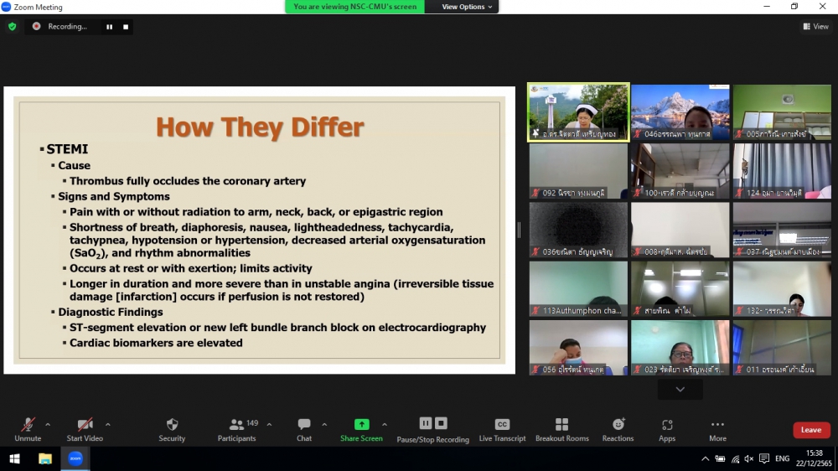This screenshot has width=838, height=471.
Task: Open File Explorer from the taskbar
Action: pyautogui.click(x=45, y=458)
